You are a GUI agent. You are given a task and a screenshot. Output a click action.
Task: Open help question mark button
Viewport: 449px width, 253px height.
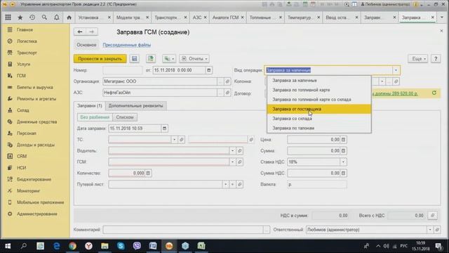pos(436,59)
